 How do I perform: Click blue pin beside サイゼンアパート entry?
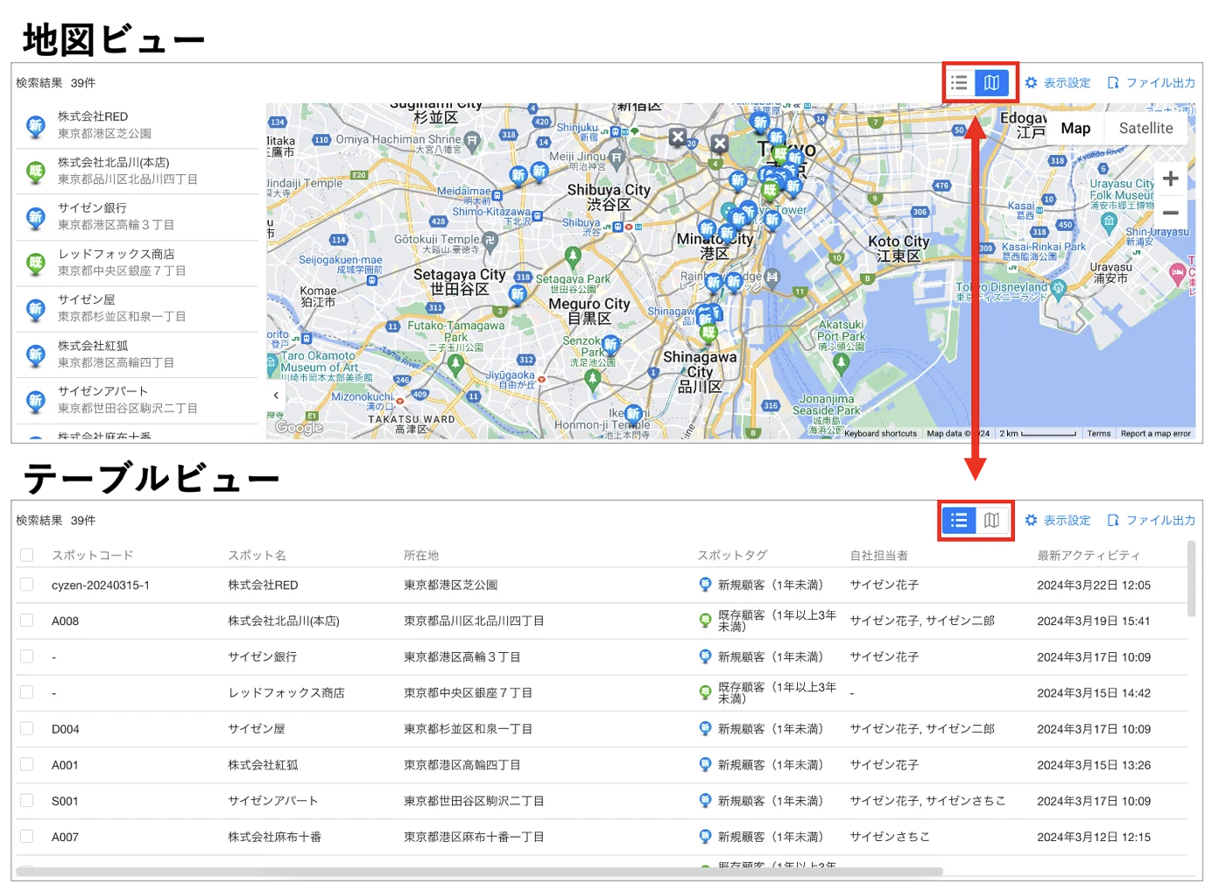pos(35,402)
